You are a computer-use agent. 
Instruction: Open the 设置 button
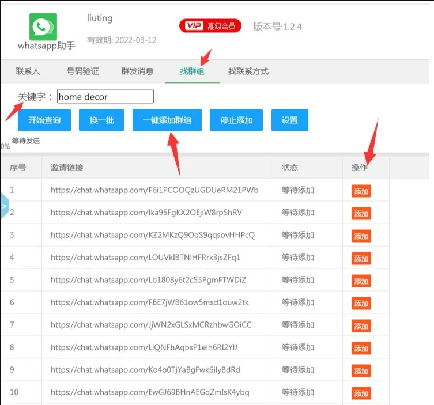[290, 120]
